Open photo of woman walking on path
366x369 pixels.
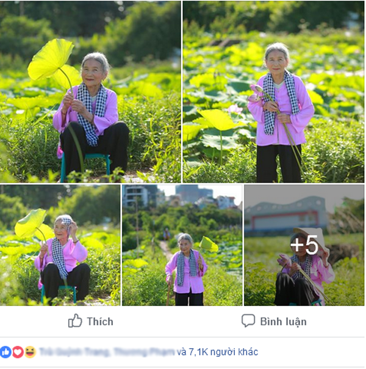182,245
